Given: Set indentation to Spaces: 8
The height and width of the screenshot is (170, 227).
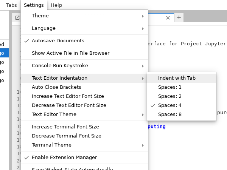Looking at the screenshot, I should click(182, 114).
